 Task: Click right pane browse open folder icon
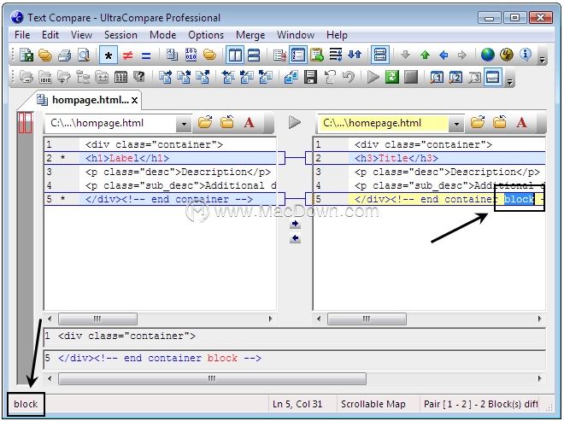tap(478, 123)
